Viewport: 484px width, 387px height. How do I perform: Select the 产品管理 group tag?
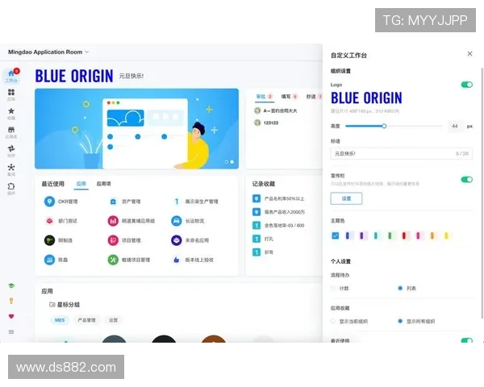pyautogui.click(x=87, y=320)
